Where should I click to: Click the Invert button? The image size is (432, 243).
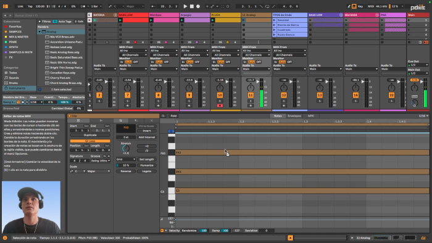[x=147, y=131]
